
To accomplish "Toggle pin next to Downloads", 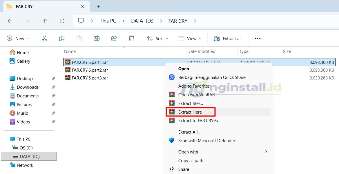I will 53,87.
